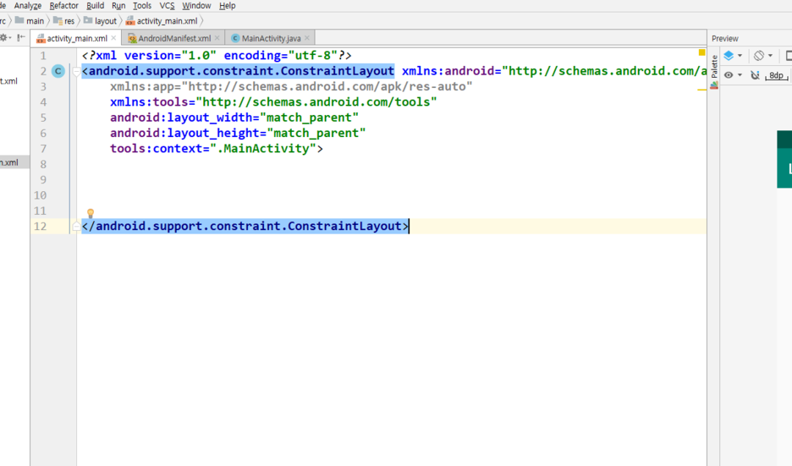Click tools:context ".MainActivity" line
Viewport: 792px width, 466px height.
point(216,149)
